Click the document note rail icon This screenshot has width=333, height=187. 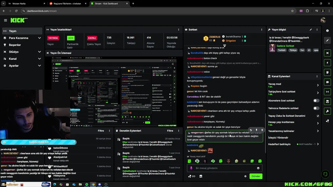327,72
